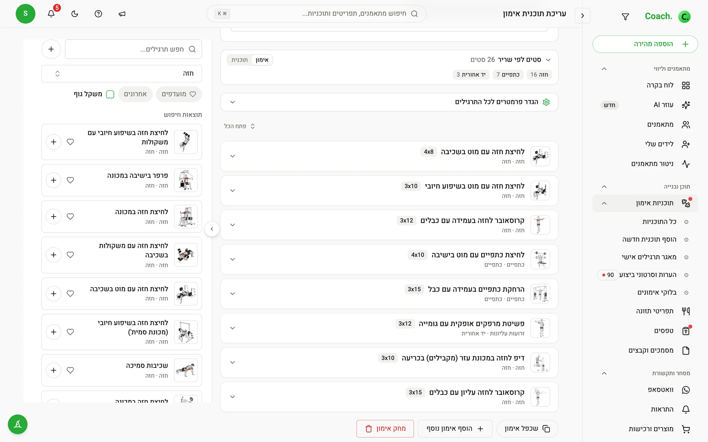Open וואטסאפ sidebar item
708x442 pixels.
[x=645, y=390]
